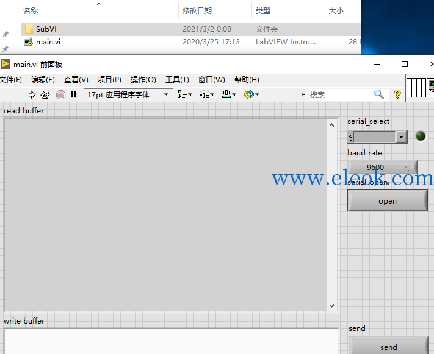Screen dimensions: 434x354
Task: Click the Run Continuously button
Action: pyautogui.click(x=45, y=95)
